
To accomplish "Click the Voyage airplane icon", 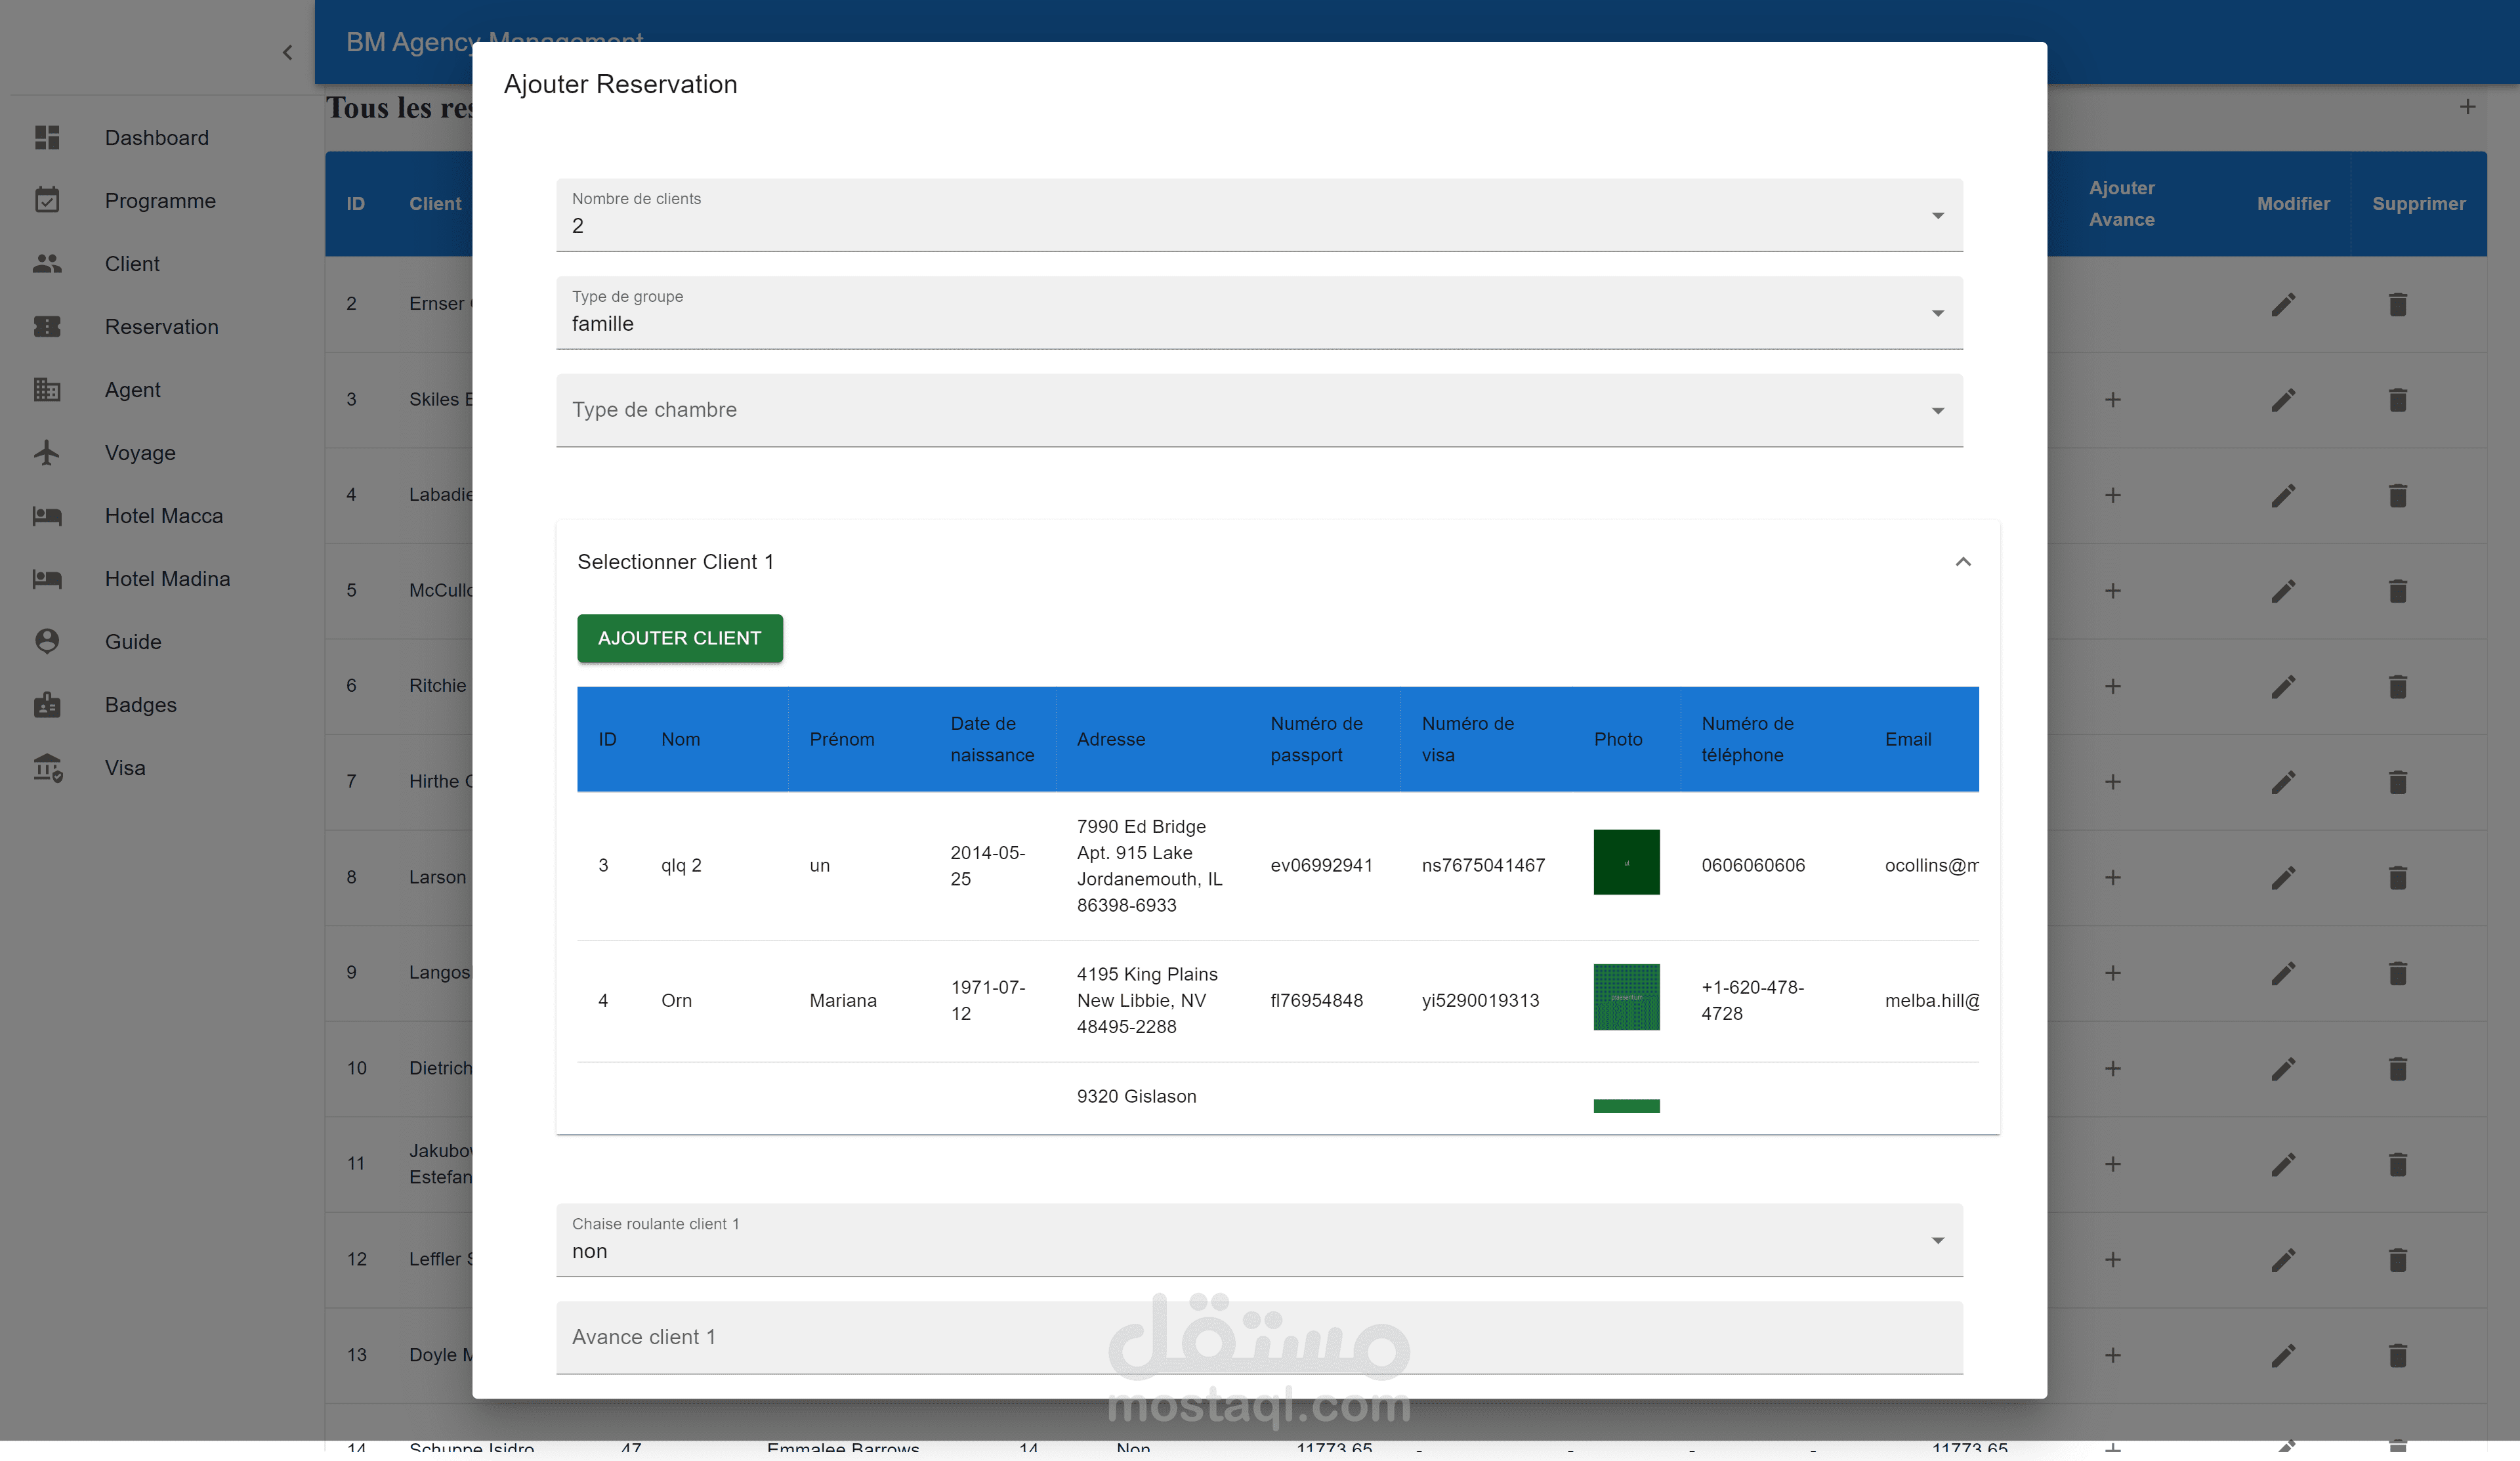I will (x=47, y=453).
